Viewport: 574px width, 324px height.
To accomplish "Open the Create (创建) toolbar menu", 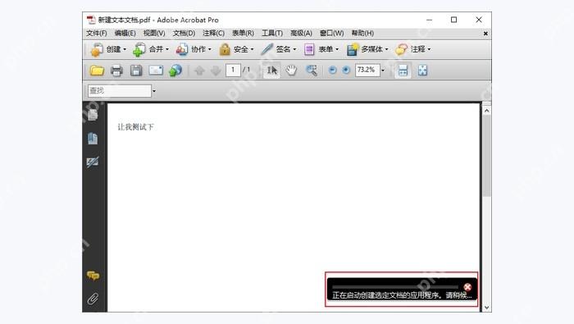I will click(x=109, y=49).
